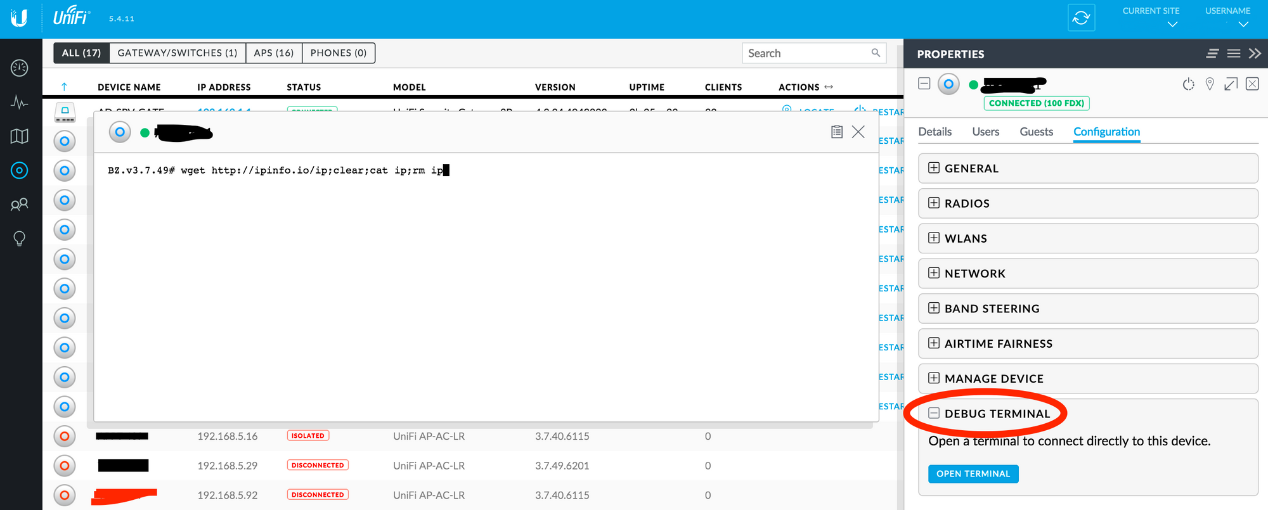This screenshot has height=510, width=1268.
Task: Expand the Network section
Action: coord(1088,274)
